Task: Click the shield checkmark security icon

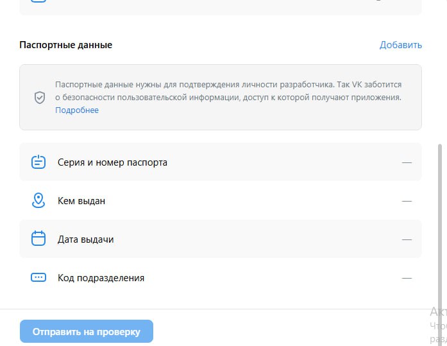Action: click(40, 98)
